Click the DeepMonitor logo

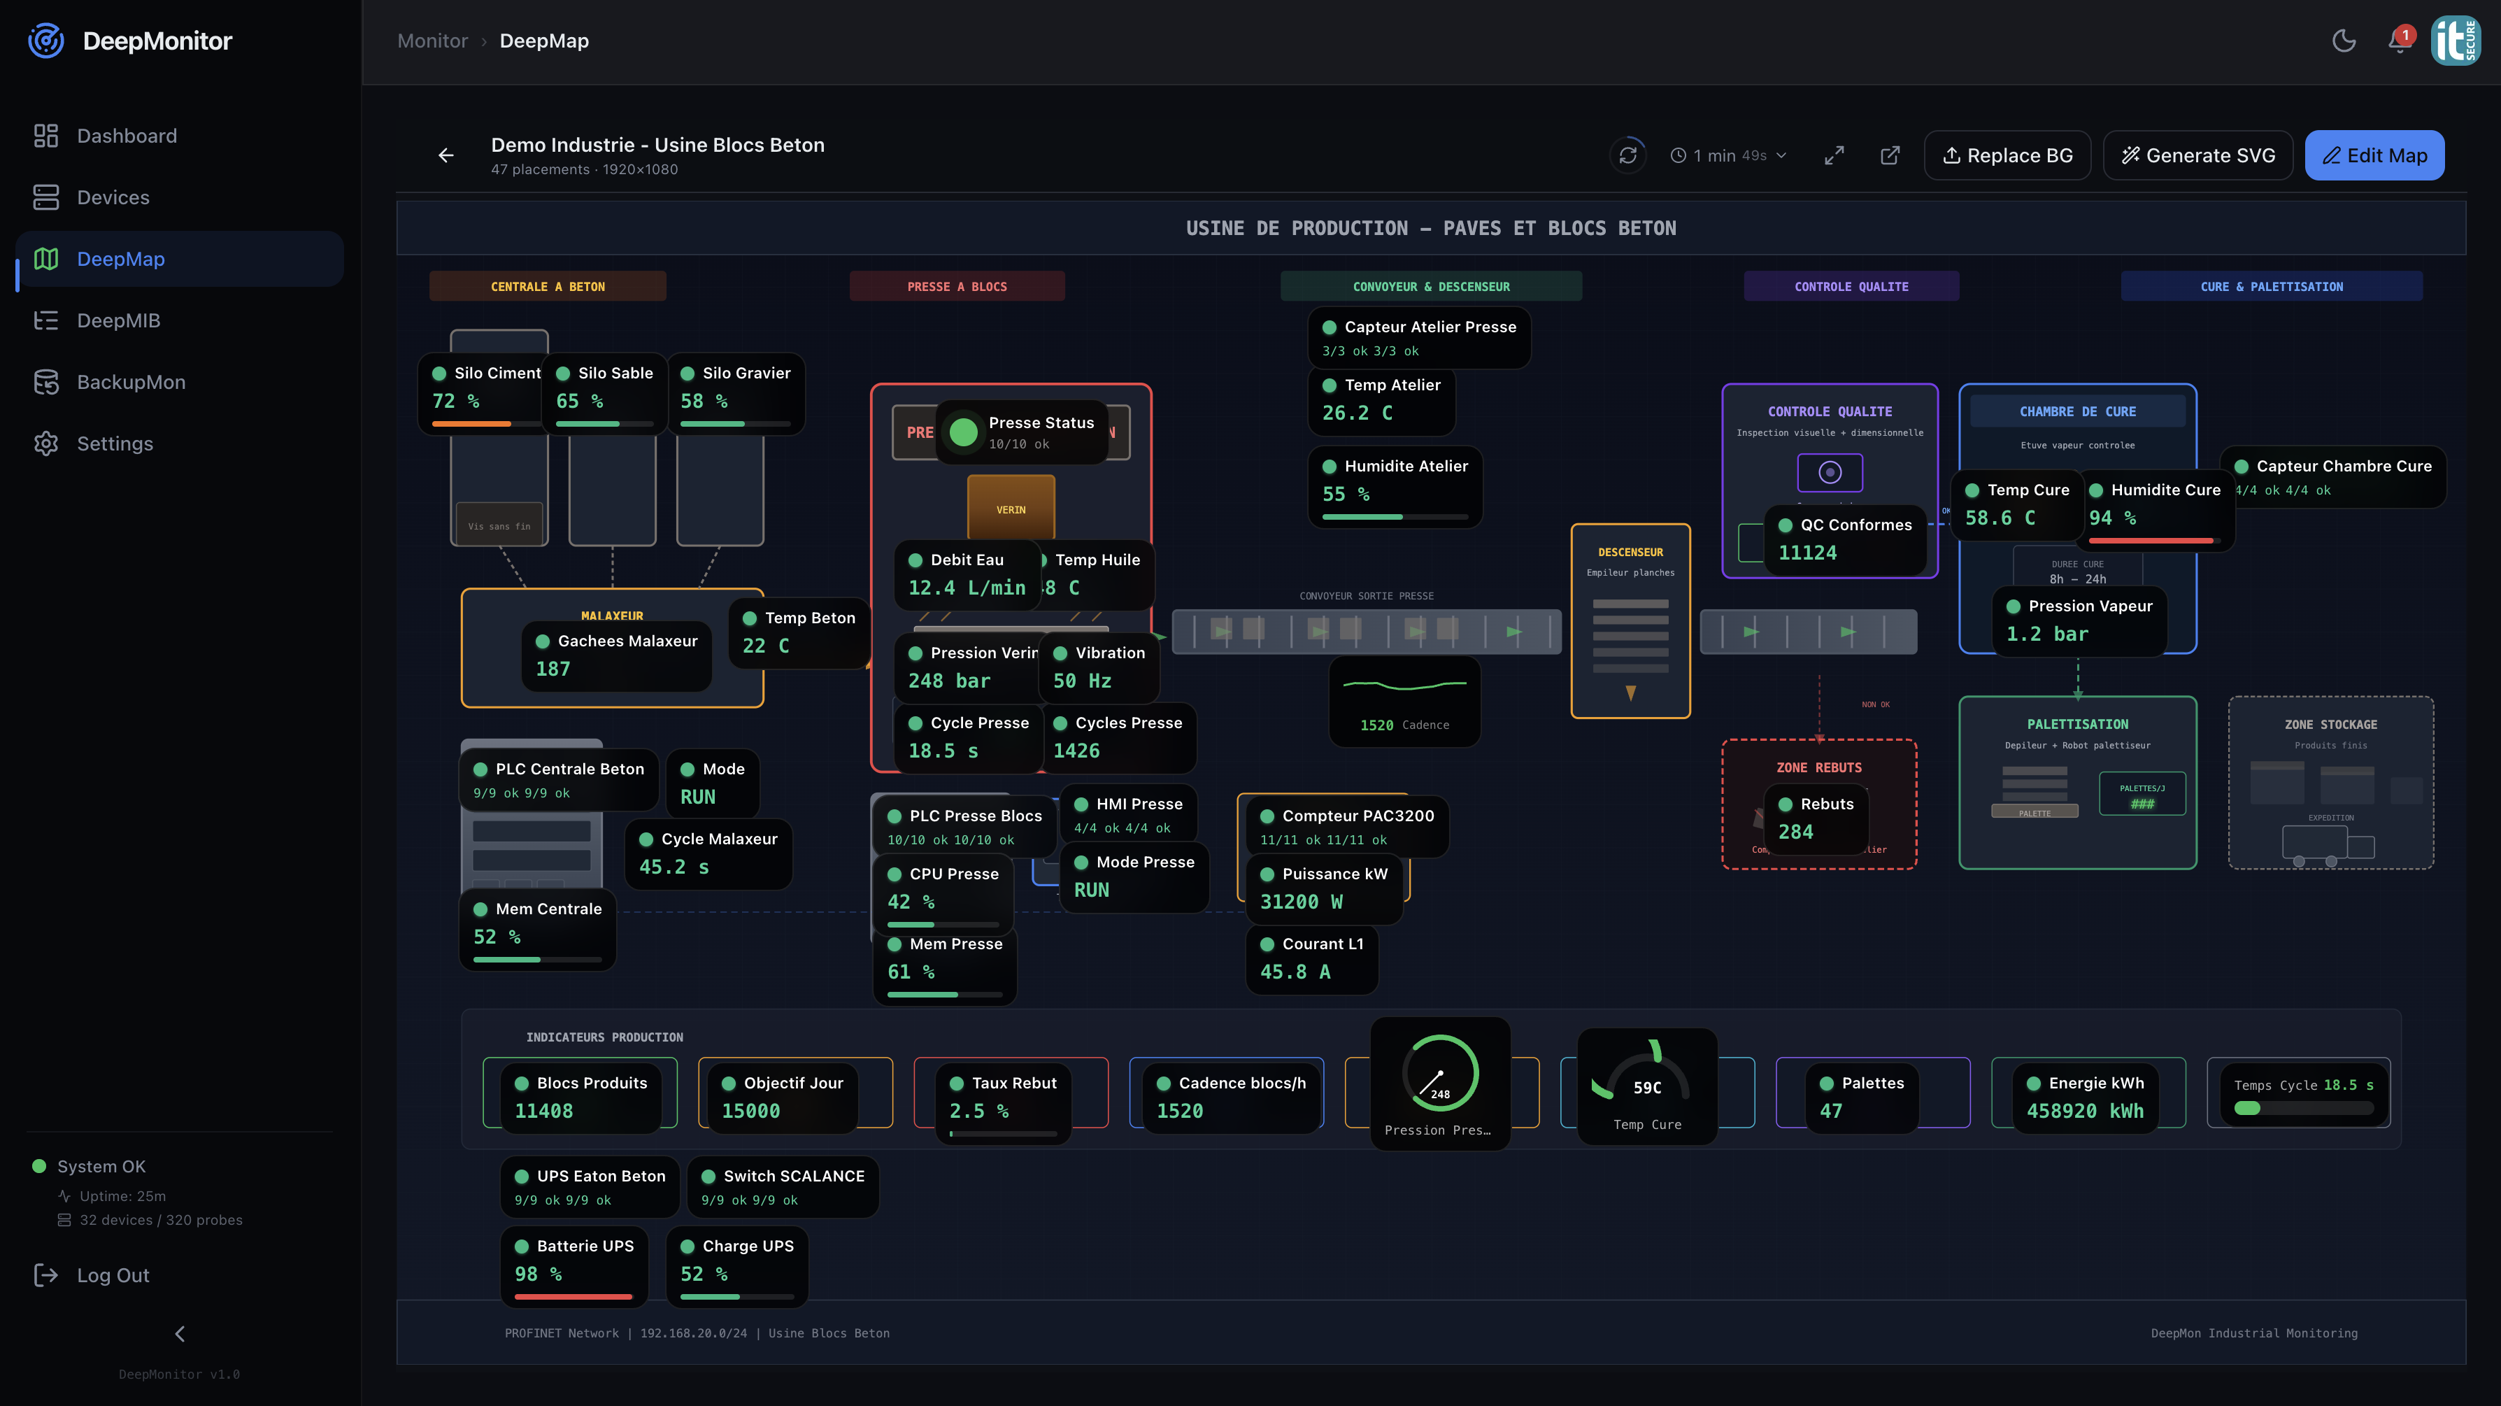click(x=45, y=41)
